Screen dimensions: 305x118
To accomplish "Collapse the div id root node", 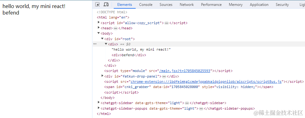I will pyautogui.click(x=102, y=39).
